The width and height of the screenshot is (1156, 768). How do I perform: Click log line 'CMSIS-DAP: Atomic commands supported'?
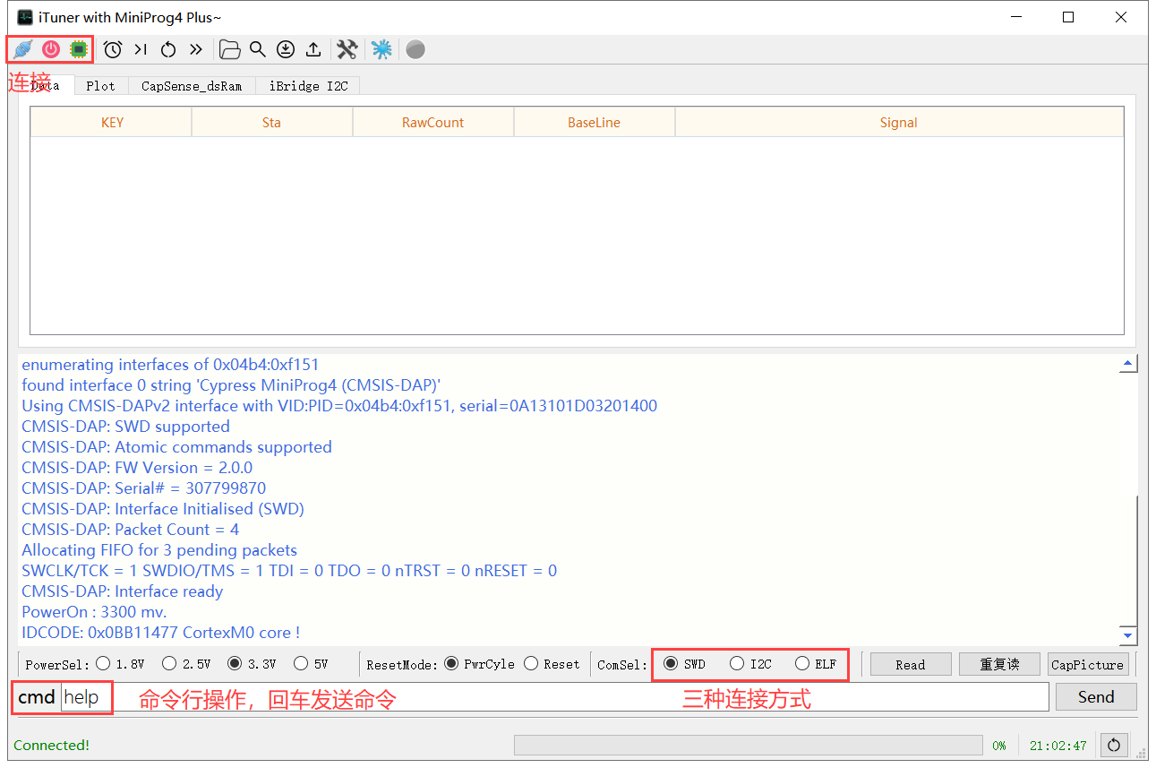click(176, 447)
